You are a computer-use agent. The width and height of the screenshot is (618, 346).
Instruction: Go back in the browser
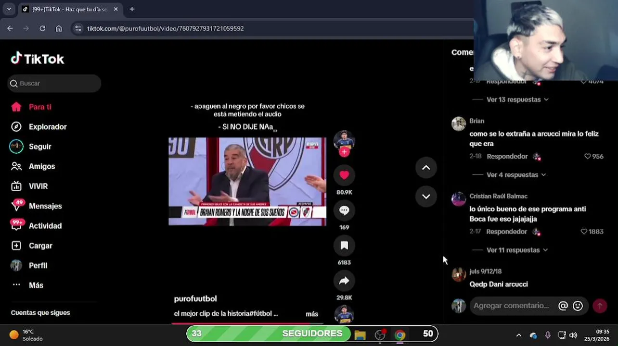coord(10,28)
